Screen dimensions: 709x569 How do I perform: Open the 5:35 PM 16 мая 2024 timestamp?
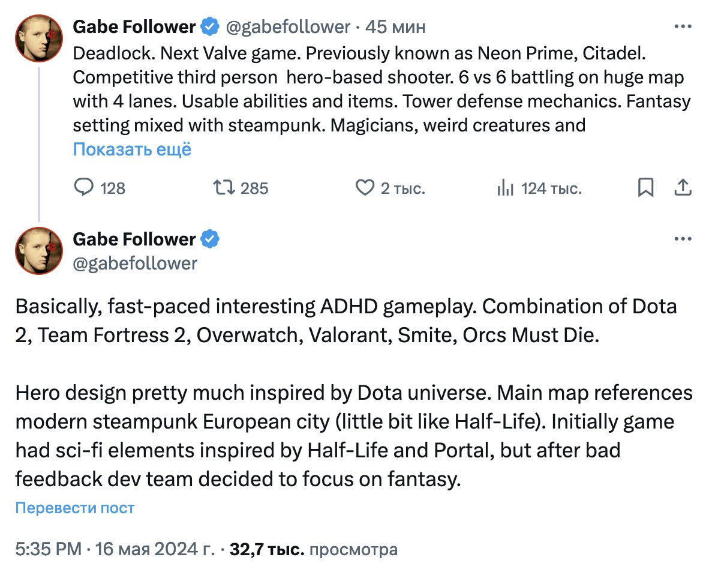pos(115,549)
